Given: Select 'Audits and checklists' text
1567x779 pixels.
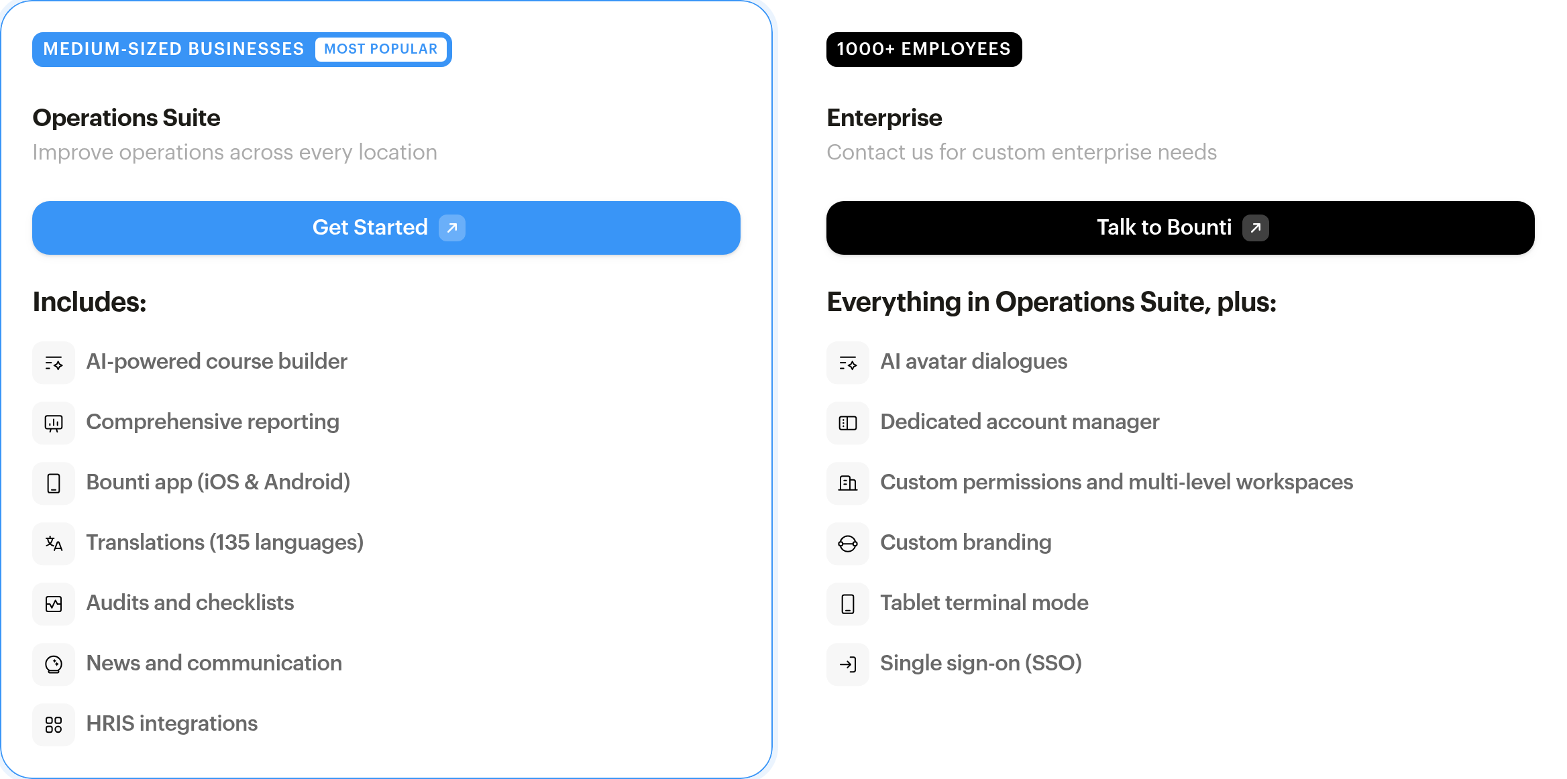Looking at the screenshot, I should (x=190, y=603).
